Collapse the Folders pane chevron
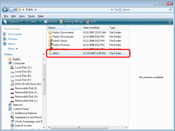Viewport: 175px width, 131px height. (x=44, y=54)
